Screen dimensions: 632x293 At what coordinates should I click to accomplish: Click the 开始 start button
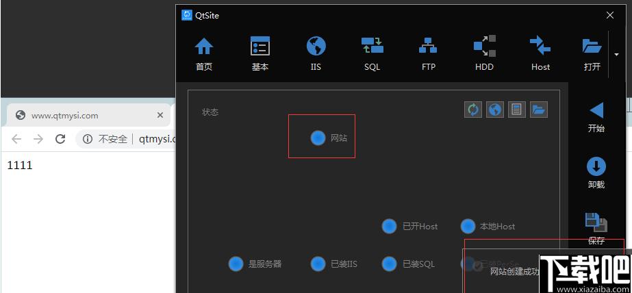point(596,118)
